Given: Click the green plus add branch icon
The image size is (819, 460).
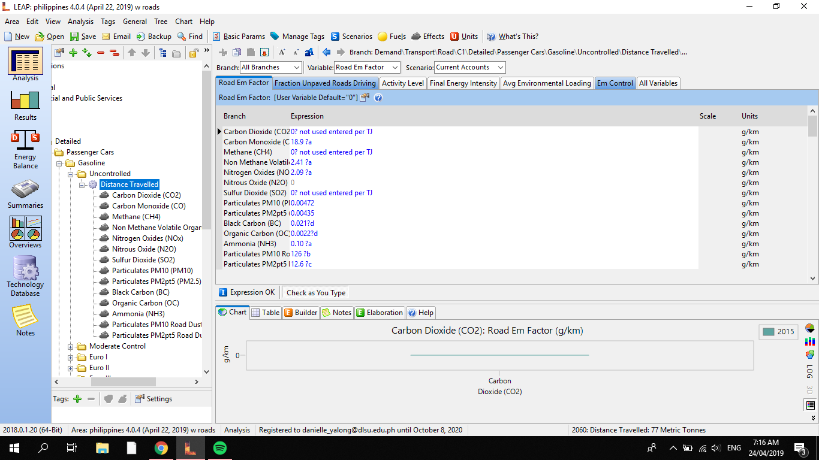Looking at the screenshot, I should point(73,53).
